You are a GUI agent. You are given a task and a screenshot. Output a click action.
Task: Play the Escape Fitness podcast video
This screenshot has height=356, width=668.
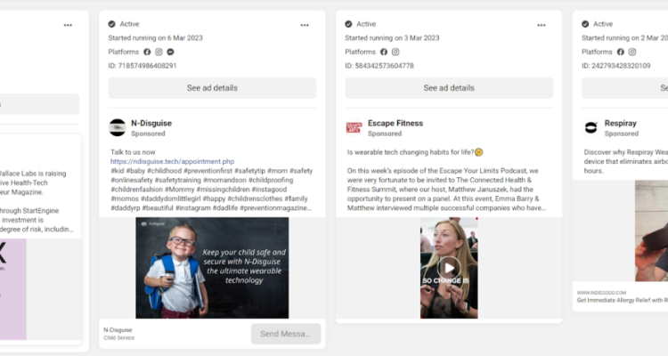(449, 268)
